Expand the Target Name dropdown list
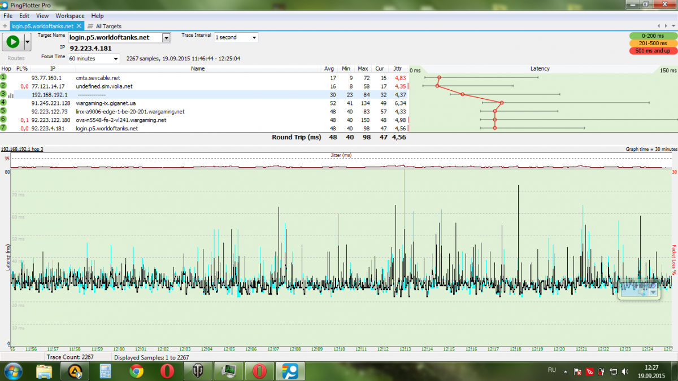Viewport: 678px width, 381px height. click(166, 38)
